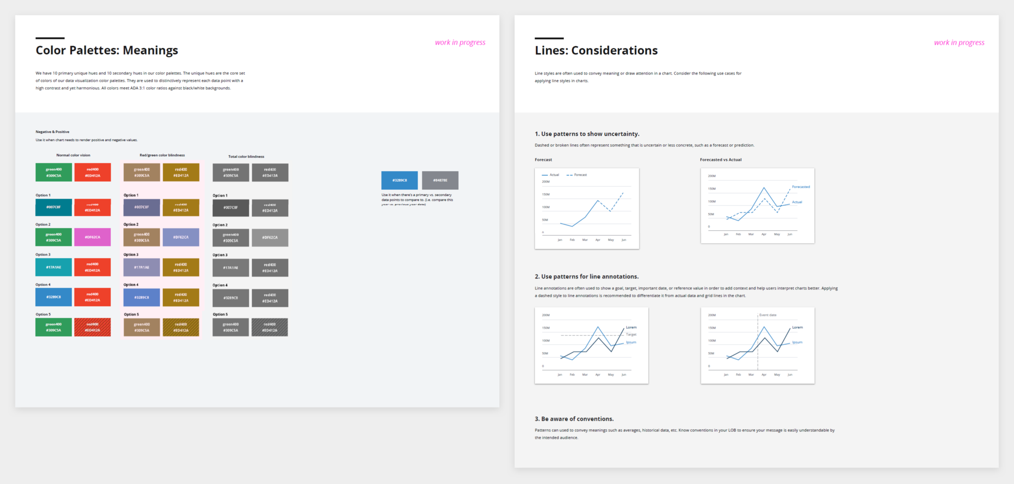Select the 'Red/green color blindness' column header

[162, 155]
